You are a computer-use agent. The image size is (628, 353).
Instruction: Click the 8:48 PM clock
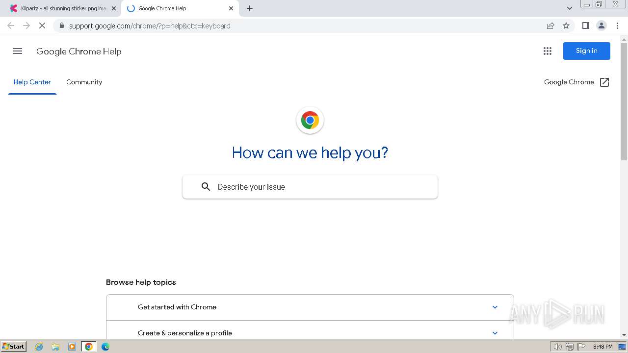pos(602,347)
